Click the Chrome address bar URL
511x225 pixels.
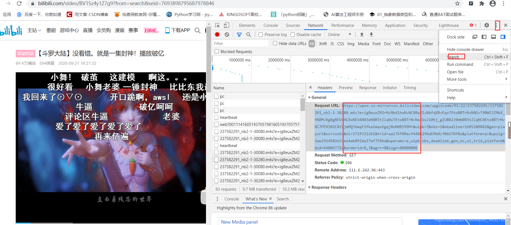[x=126, y=4]
